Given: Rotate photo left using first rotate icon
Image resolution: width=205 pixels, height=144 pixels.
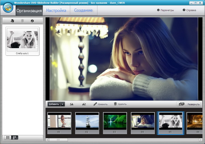Looking at the screenshot, I should point(71,104).
